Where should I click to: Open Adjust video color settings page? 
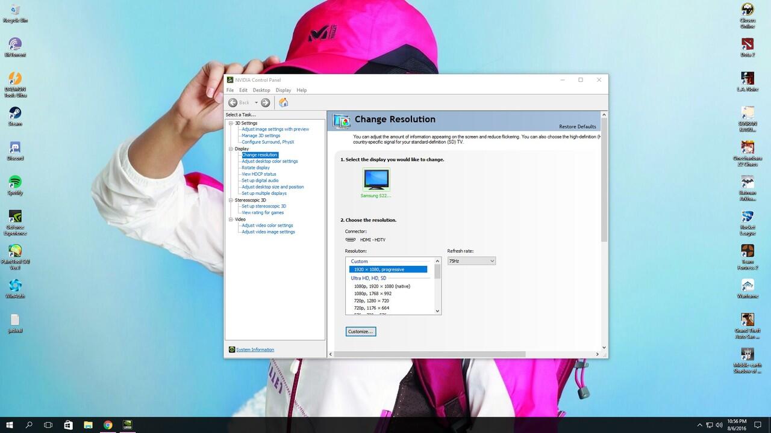pyautogui.click(x=267, y=226)
